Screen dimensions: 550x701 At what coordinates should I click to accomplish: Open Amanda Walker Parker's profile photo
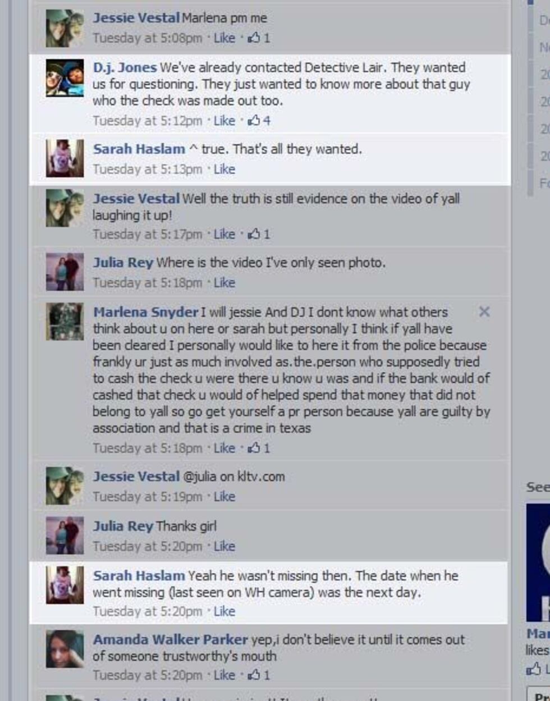pos(65,649)
